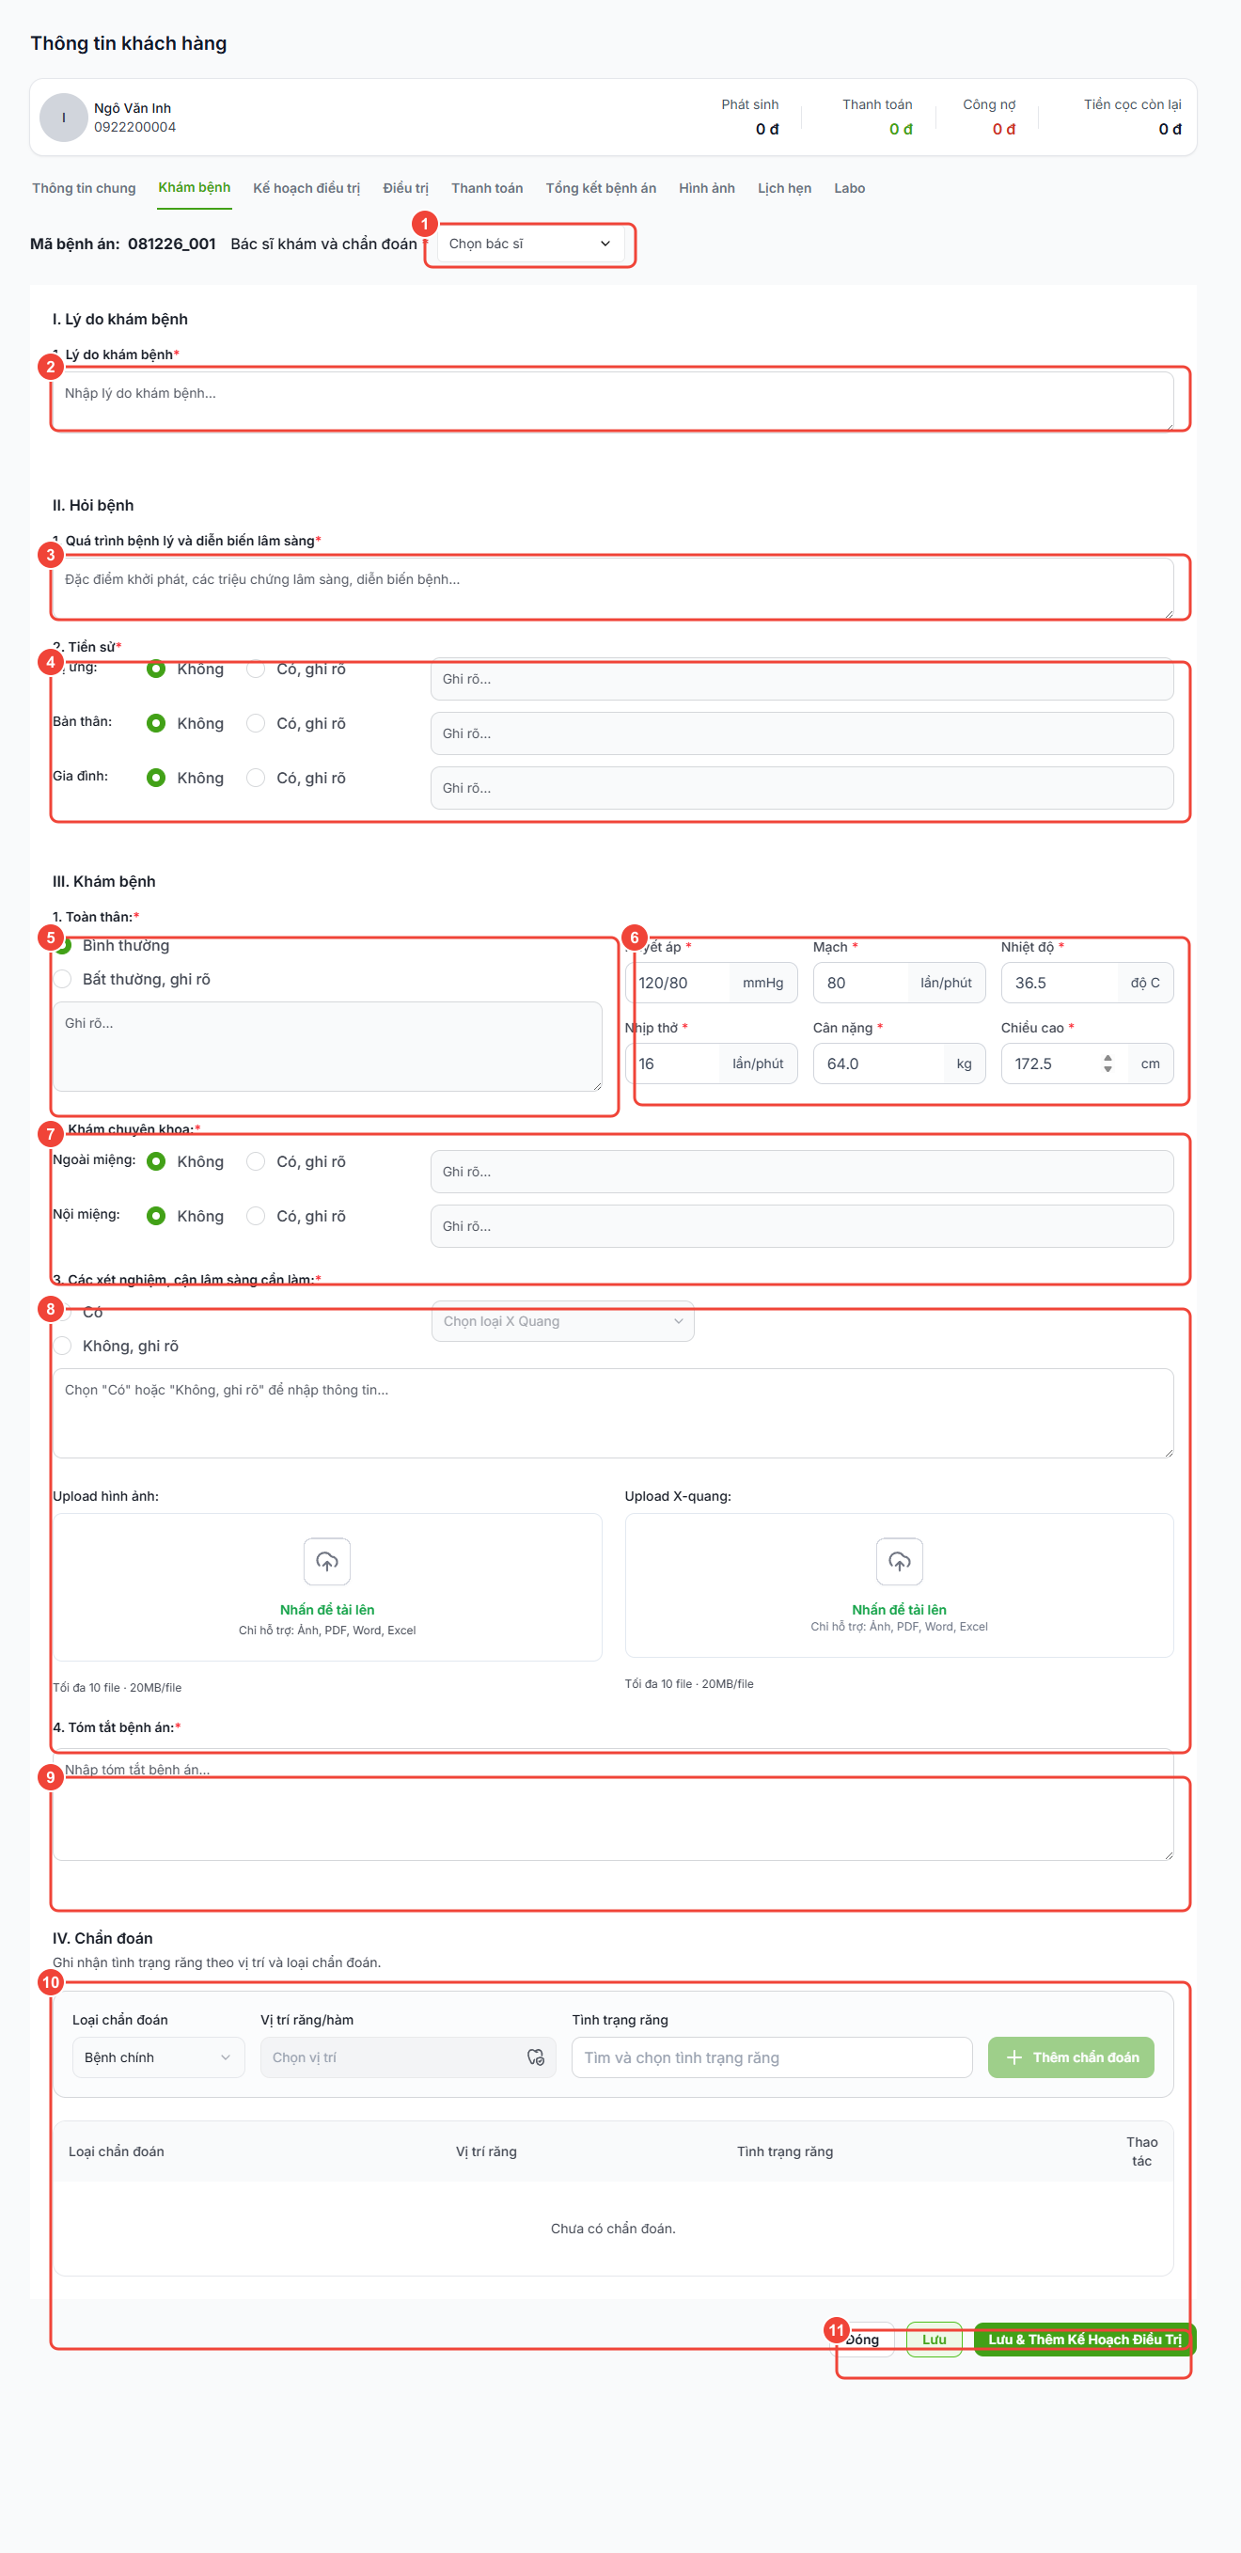Open the Tìm và chọn tình trạng răng selector
The width and height of the screenshot is (1241, 2553).
point(772,2057)
